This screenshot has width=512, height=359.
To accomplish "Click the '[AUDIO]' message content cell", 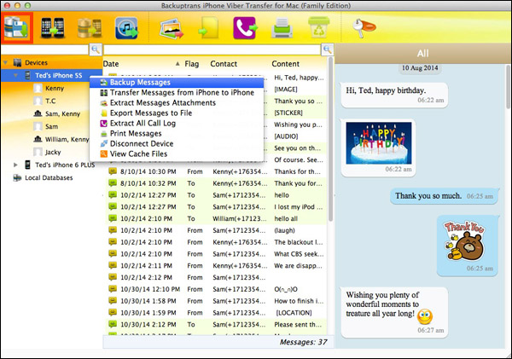I will 286,136.
